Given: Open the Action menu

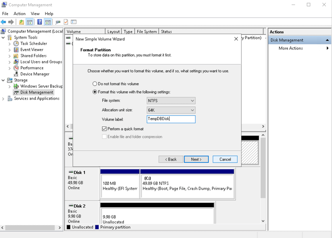Looking at the screenshot, I should [x=19, y=14].
